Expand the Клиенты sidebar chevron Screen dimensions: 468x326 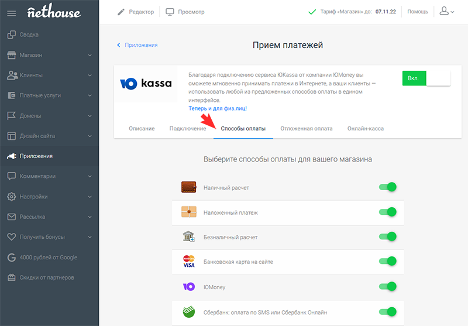90,76
